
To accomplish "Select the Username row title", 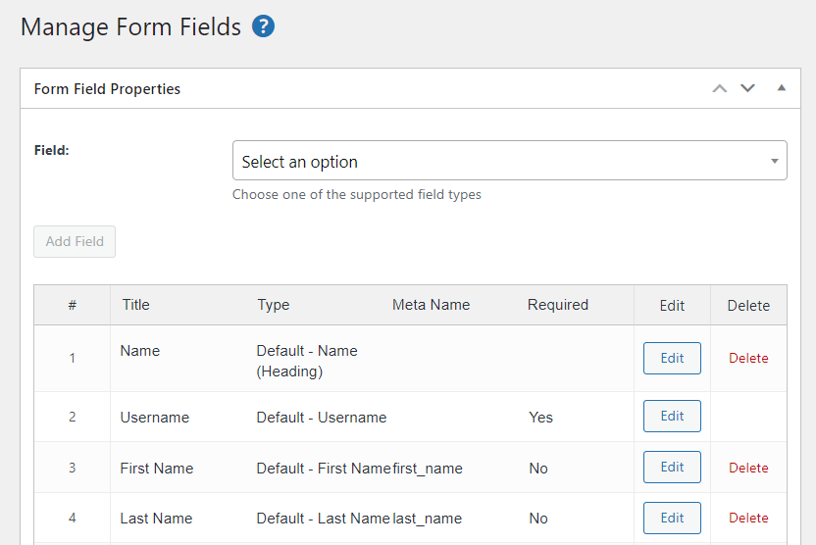I will click(155, 417).
